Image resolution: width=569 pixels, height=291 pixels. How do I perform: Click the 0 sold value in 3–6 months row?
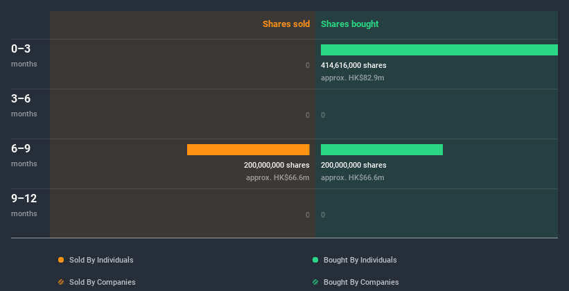coord(308,116)
